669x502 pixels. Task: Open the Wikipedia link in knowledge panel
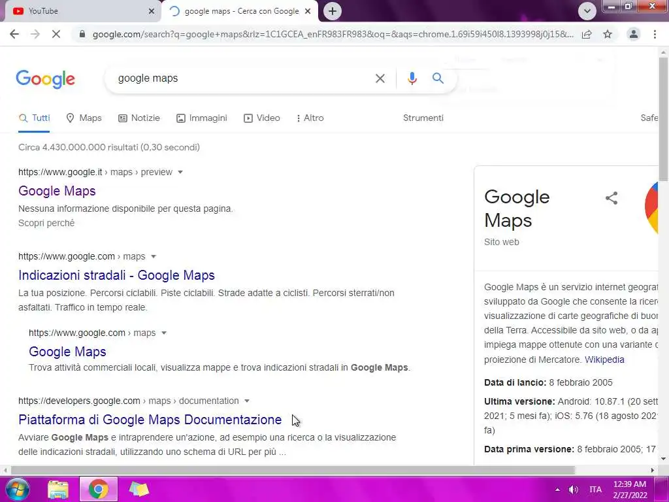(x=604, y=360)
